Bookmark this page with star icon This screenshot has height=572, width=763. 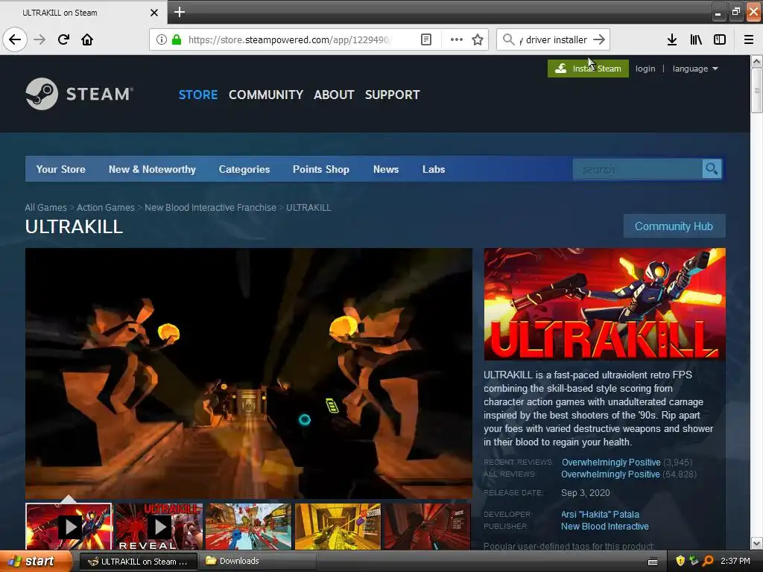pyautogui.click(x=478, y=39)
